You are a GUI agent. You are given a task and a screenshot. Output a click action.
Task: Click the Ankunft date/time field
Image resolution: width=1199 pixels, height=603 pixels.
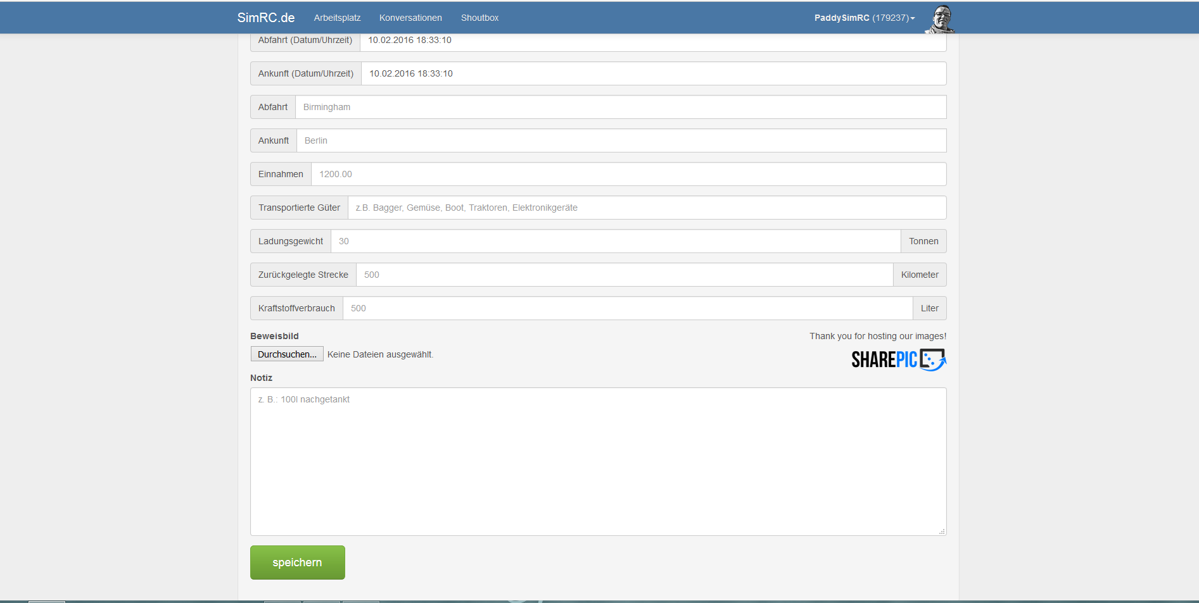(x=653, y=73)
